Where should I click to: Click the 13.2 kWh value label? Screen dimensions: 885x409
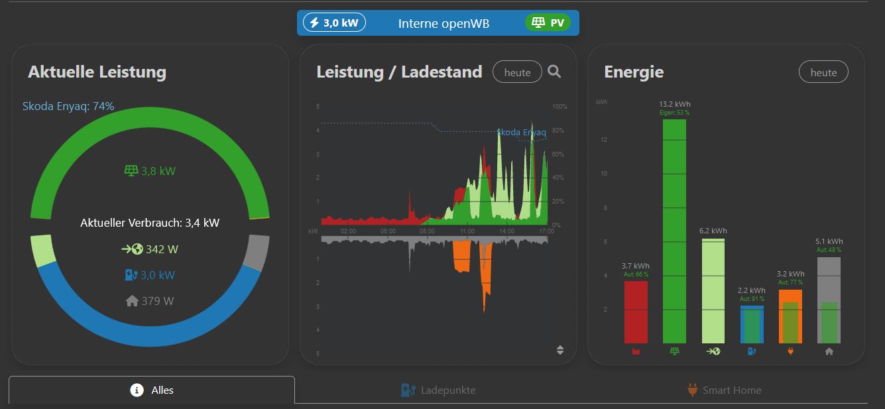pyautogui.click(x=675, y=104)
